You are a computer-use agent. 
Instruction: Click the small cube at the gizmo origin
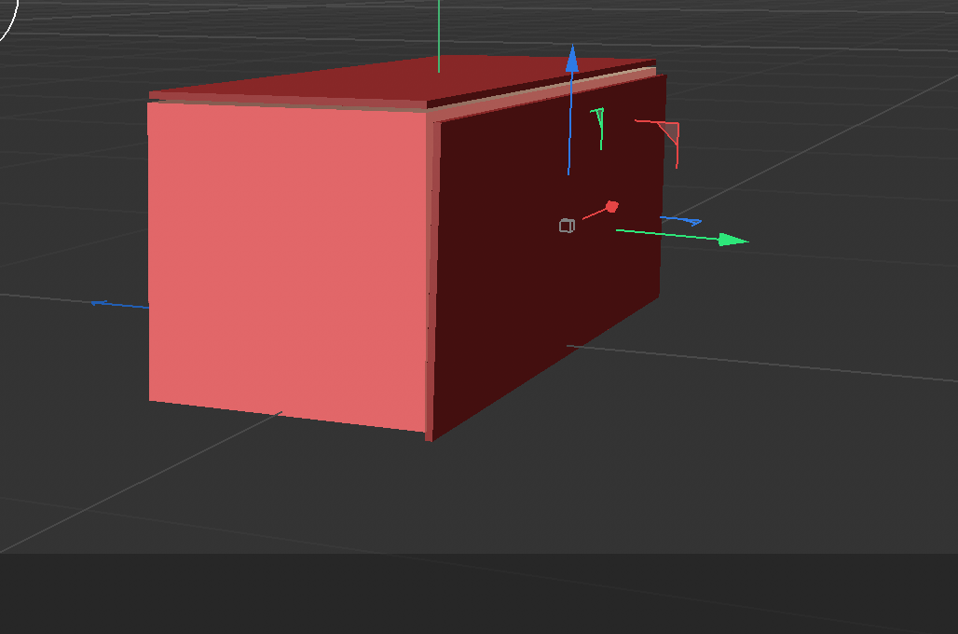[565, 225]
